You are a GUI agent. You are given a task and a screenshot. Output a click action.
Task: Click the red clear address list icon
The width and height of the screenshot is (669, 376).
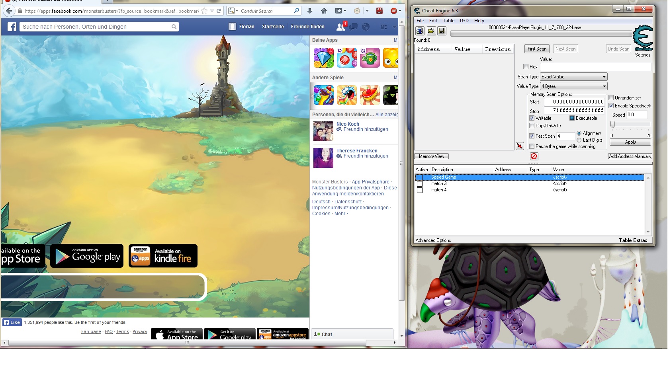point(534,156)
